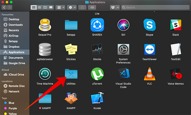
Task: Open System Preferences app icon
Action: pyautogui.click(x=123, y=49)
